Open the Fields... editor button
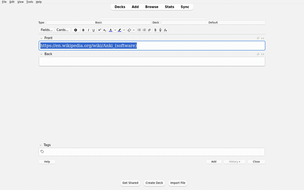Image resolution: width=304 pixels, height=190 pixels. click(47, 30)
